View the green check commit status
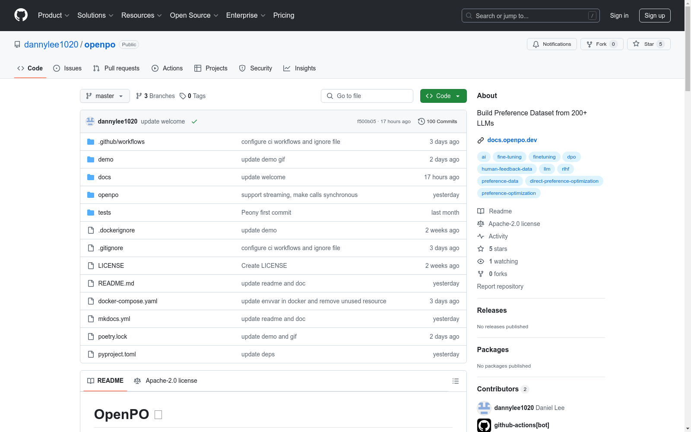The width and height of the screenshot is (691, 432). (x=194, y=121)
